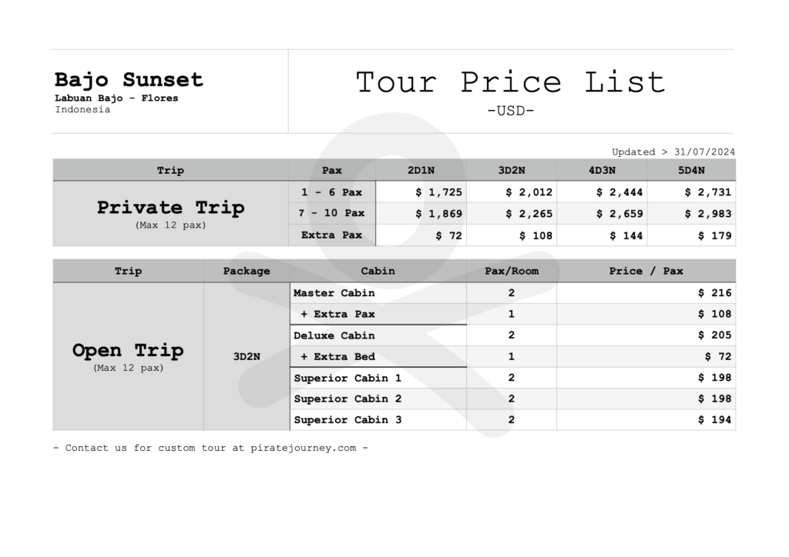The height and width of the screenshot is (557, 789).
Task: Select the 3D2N column header in Private Trip table
Action: point(512,170)
